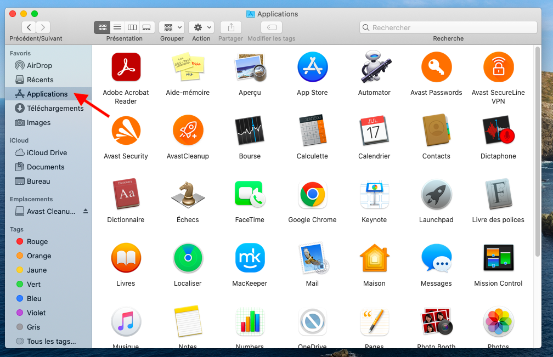Open Images in the sidebar
Viewport: 553px width, 357px height.
click(x=48, y=123)
